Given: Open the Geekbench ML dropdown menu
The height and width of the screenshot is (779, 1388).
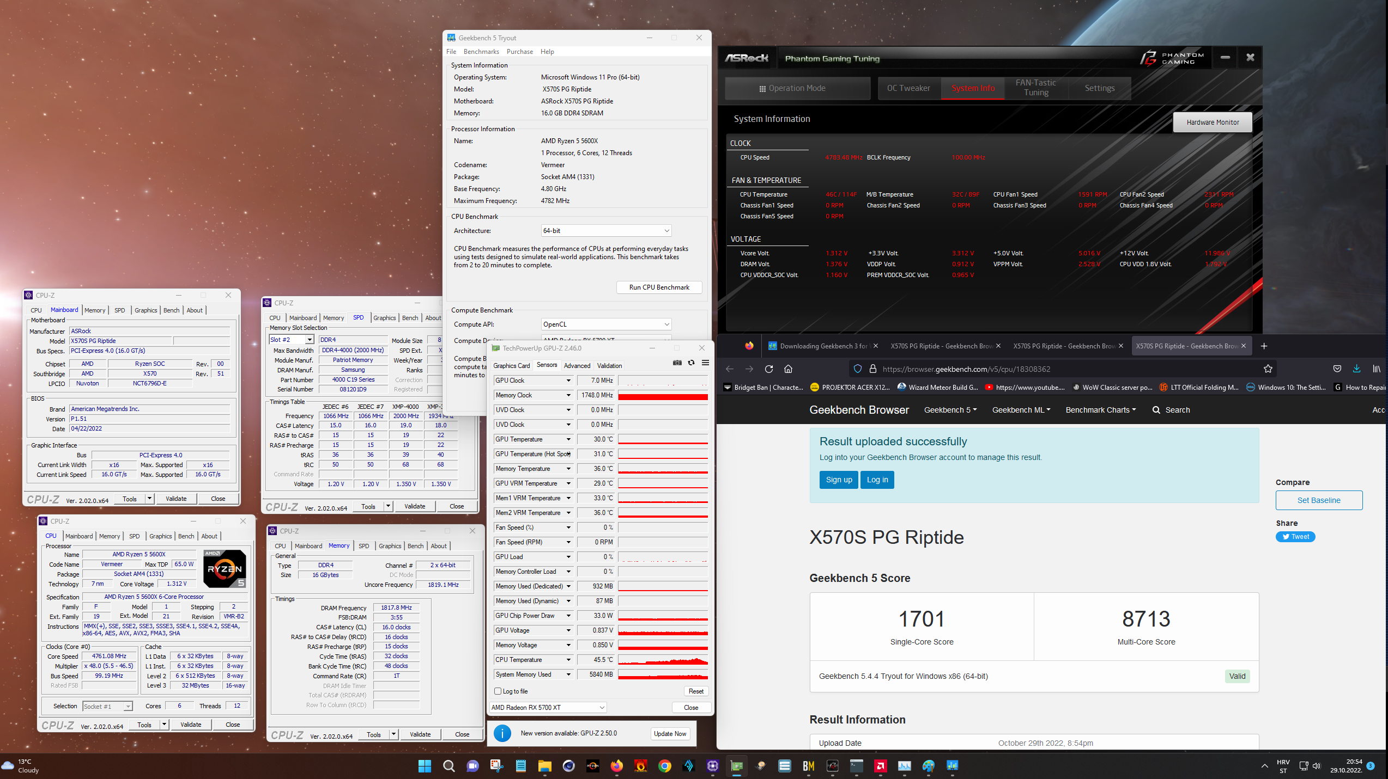Looking at the screenshot, I should click(1021, 410).
